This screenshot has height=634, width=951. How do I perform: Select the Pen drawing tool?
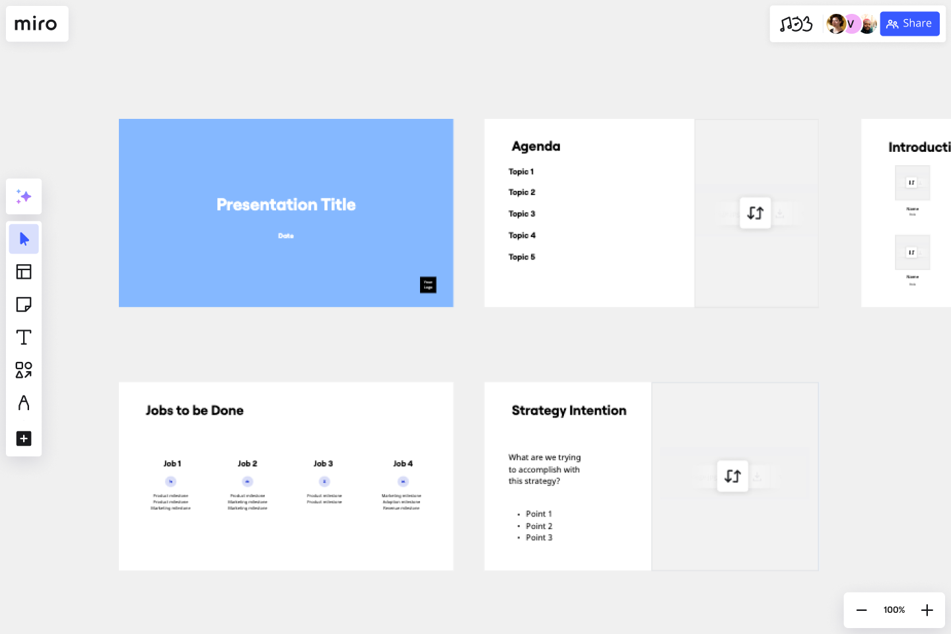point(24,403)
